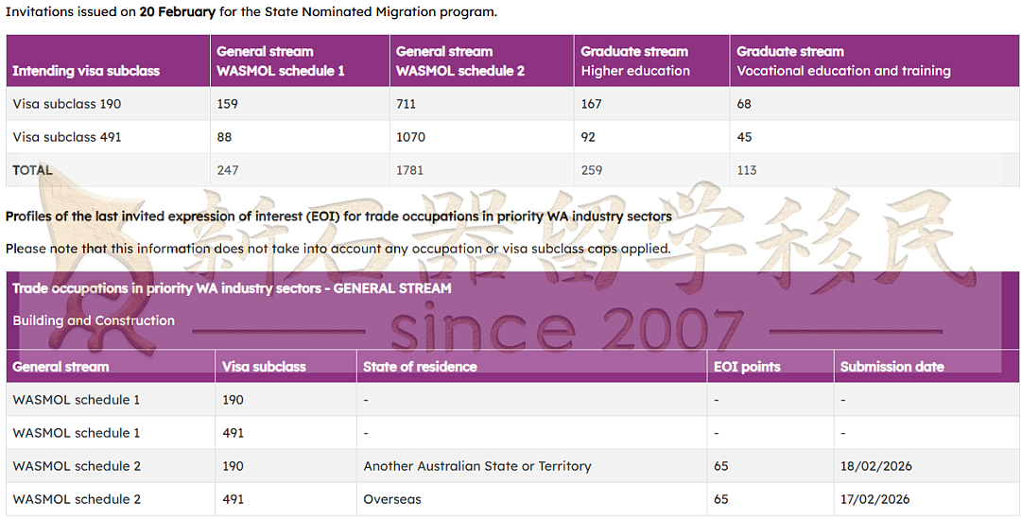Click the 'Intending visa subclass' column header
Screen dimensions: 1021x519
click(x=86, y=71)
